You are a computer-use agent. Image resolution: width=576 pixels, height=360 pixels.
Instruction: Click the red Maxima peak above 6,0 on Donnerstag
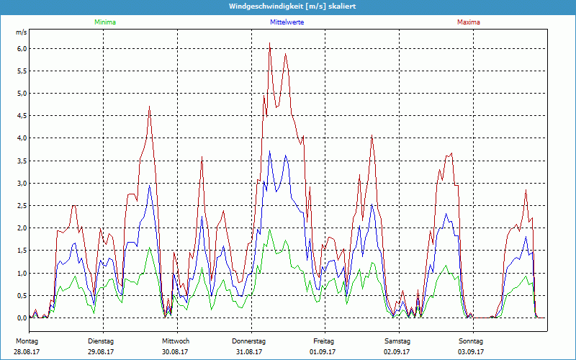(x=269, y=43)
